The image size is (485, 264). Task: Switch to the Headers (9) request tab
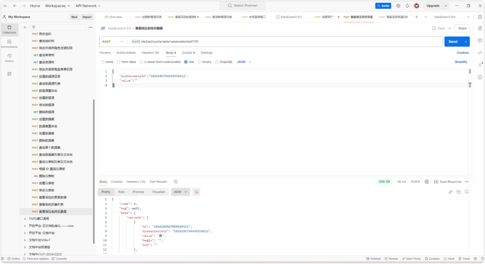pyautogui.click(x=150, y=53)
